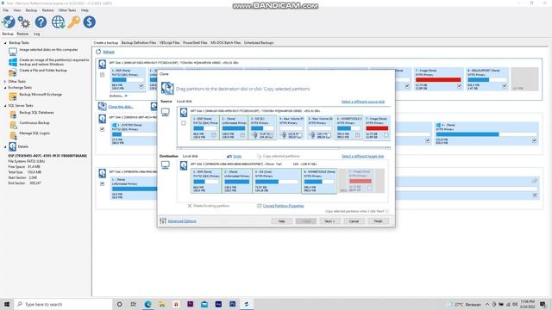The image size is (552, 310).
Task: Select destination partition 3 OS block
Action: pos(277,181)
